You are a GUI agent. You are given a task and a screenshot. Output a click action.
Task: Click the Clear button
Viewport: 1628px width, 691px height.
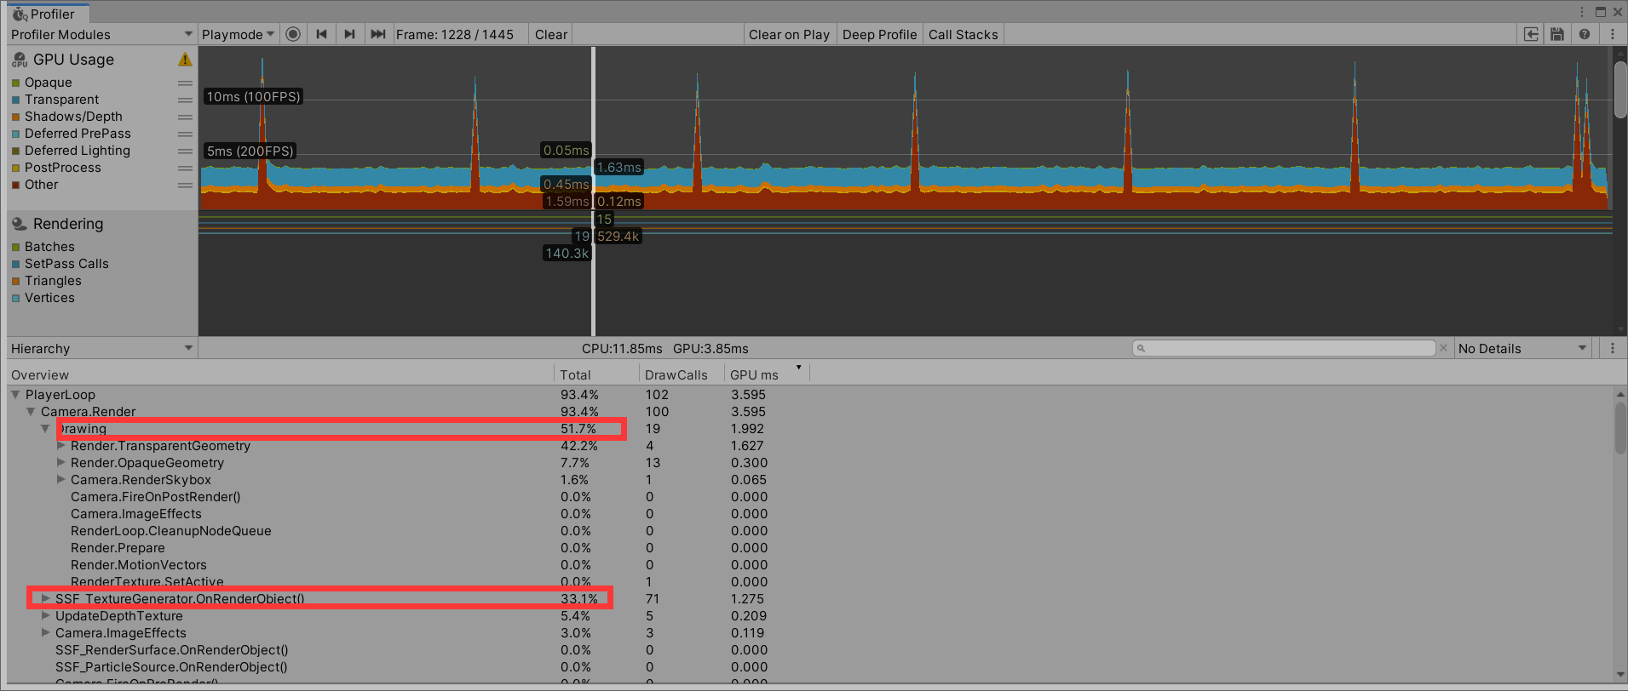[551, 34]
